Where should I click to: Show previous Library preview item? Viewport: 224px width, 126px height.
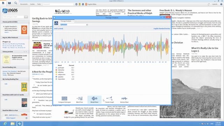click(x=24, y=52)
